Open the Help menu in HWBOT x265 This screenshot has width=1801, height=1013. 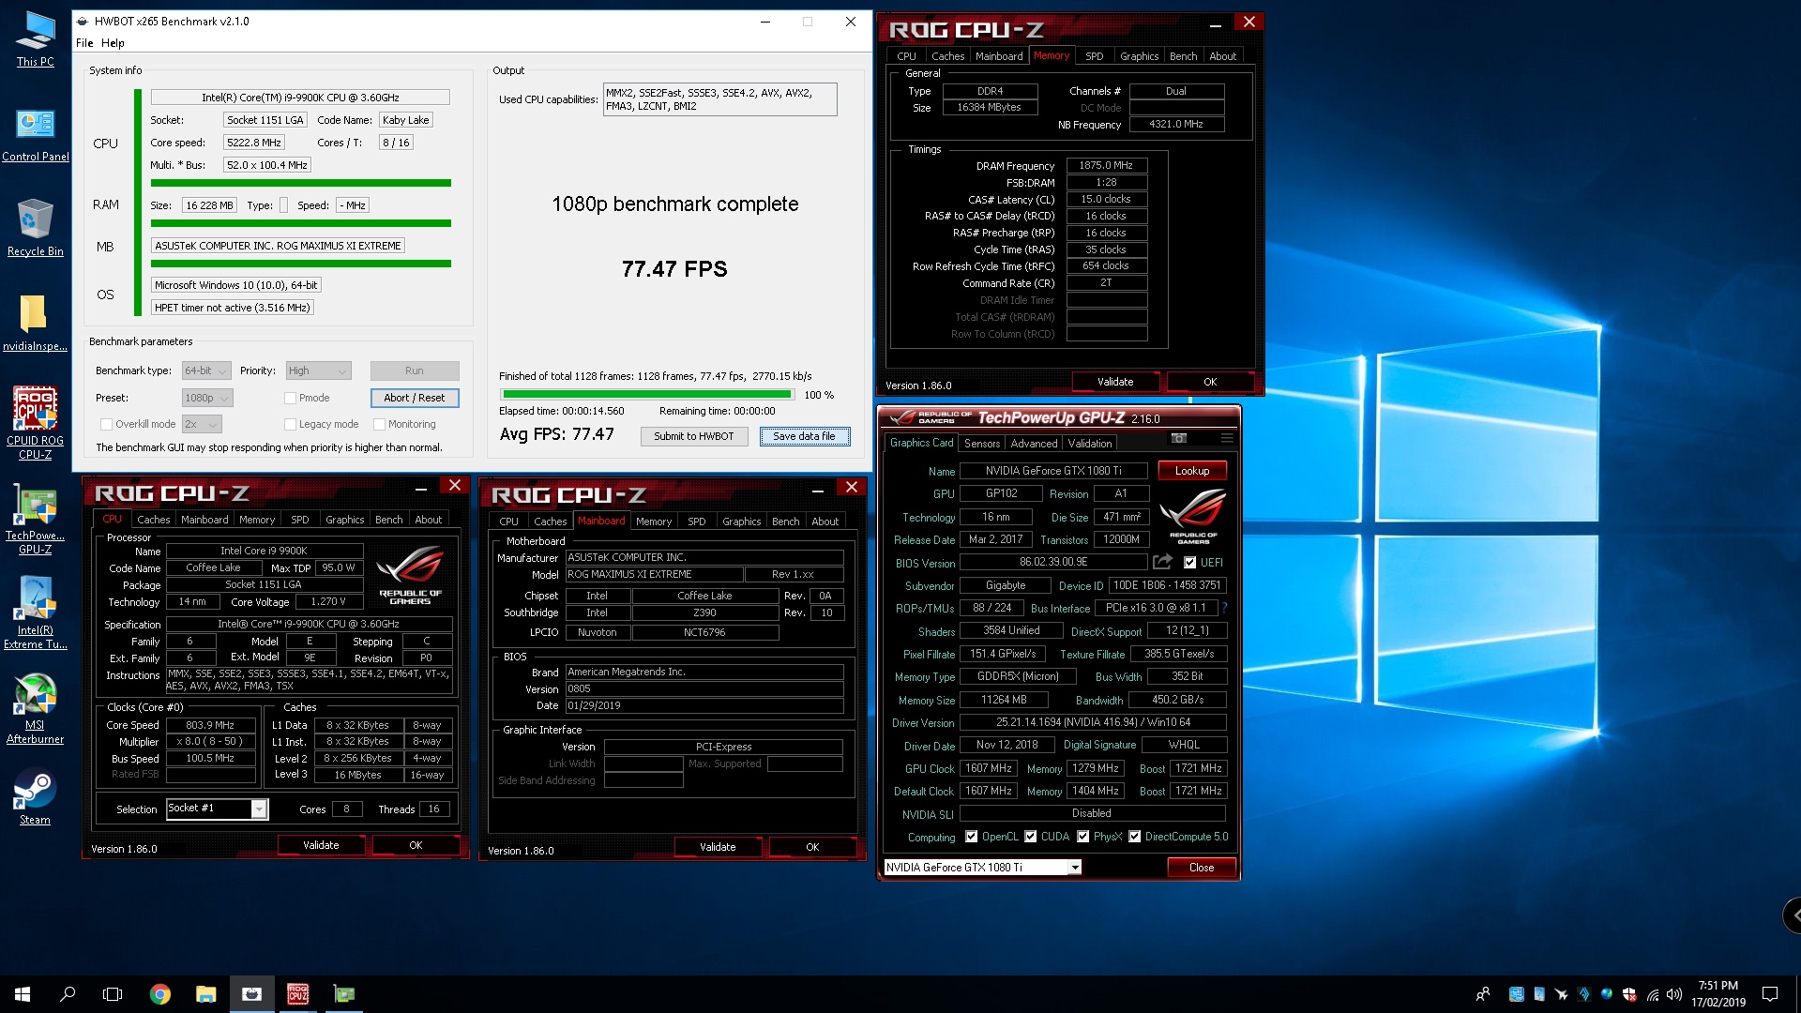(113, 43)
